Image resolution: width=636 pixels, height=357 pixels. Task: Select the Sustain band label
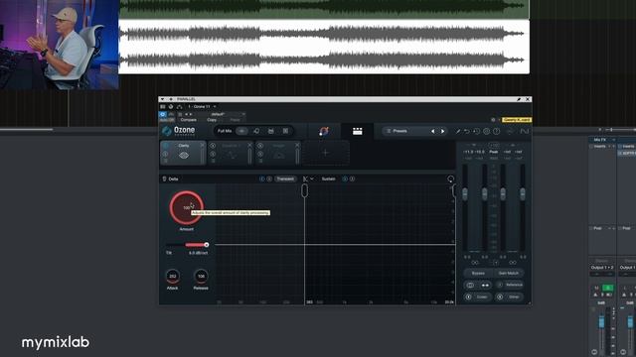(x=329, y=178)
